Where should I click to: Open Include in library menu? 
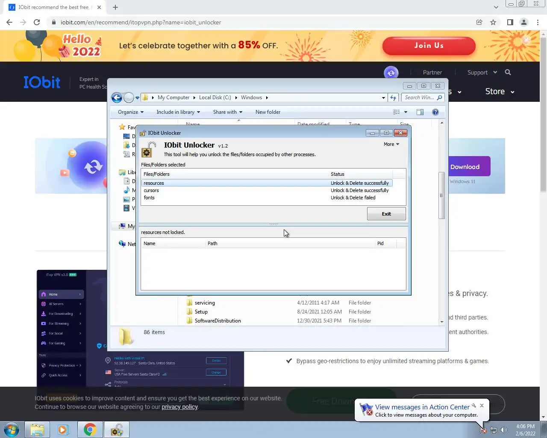178,112
